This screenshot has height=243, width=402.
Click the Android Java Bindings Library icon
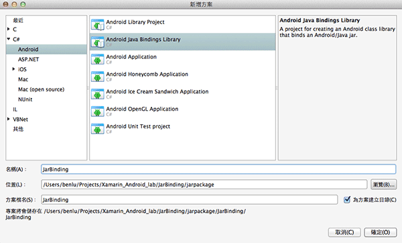(x=97, y=42)
